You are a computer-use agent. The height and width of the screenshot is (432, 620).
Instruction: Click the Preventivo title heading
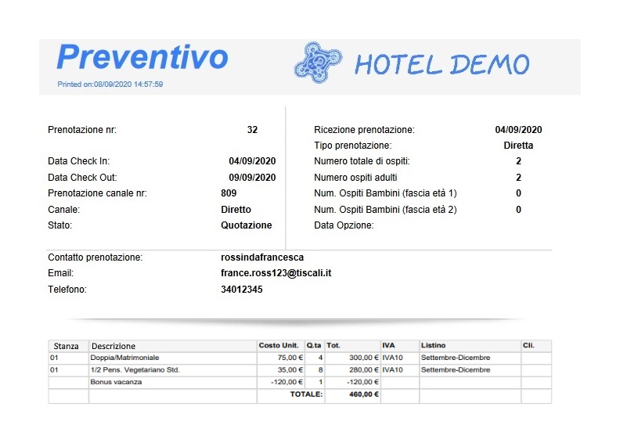(x=142, y=57)
